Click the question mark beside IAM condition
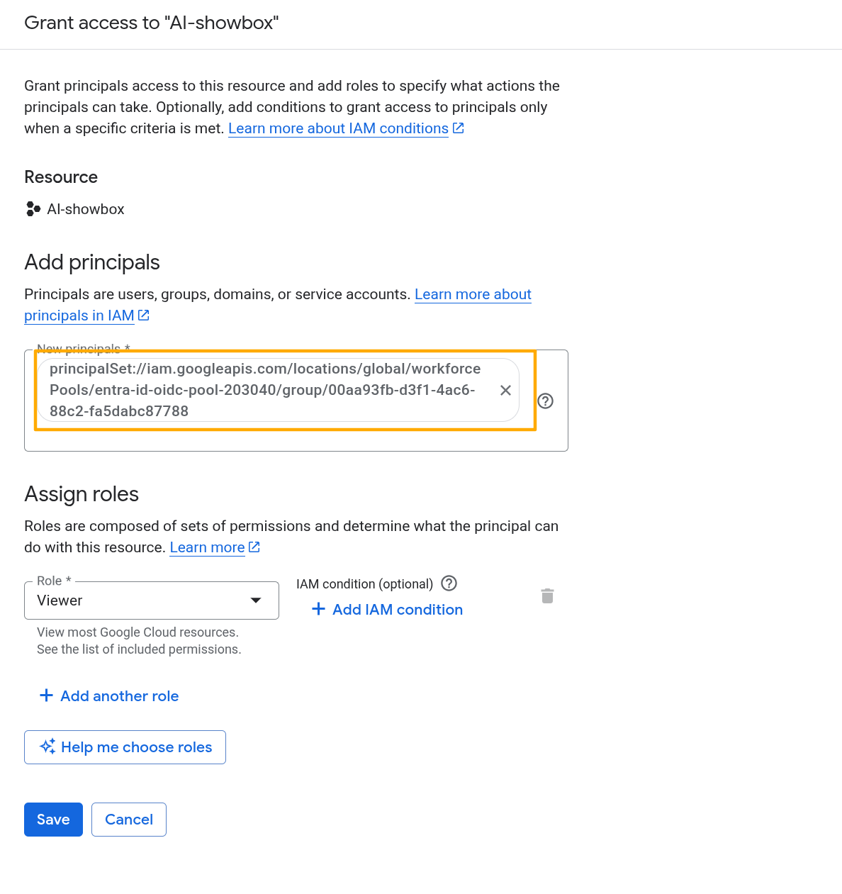This screenshot has height=894, width=842. [449, 583]
